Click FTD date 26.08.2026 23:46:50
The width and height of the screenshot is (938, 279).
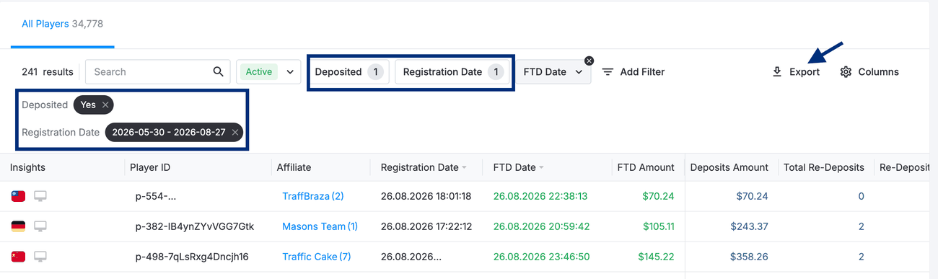tap(542, 257)
